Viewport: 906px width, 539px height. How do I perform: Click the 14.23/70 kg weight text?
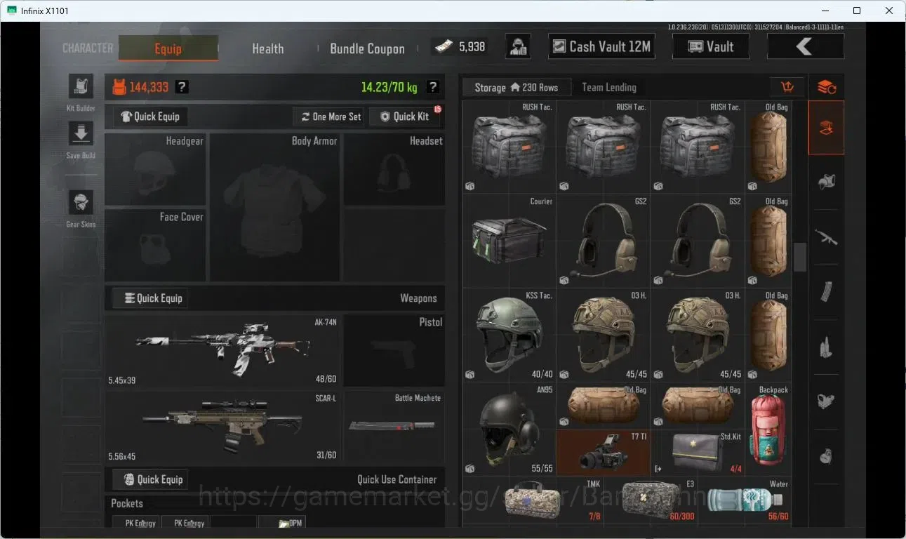[389, 88]
